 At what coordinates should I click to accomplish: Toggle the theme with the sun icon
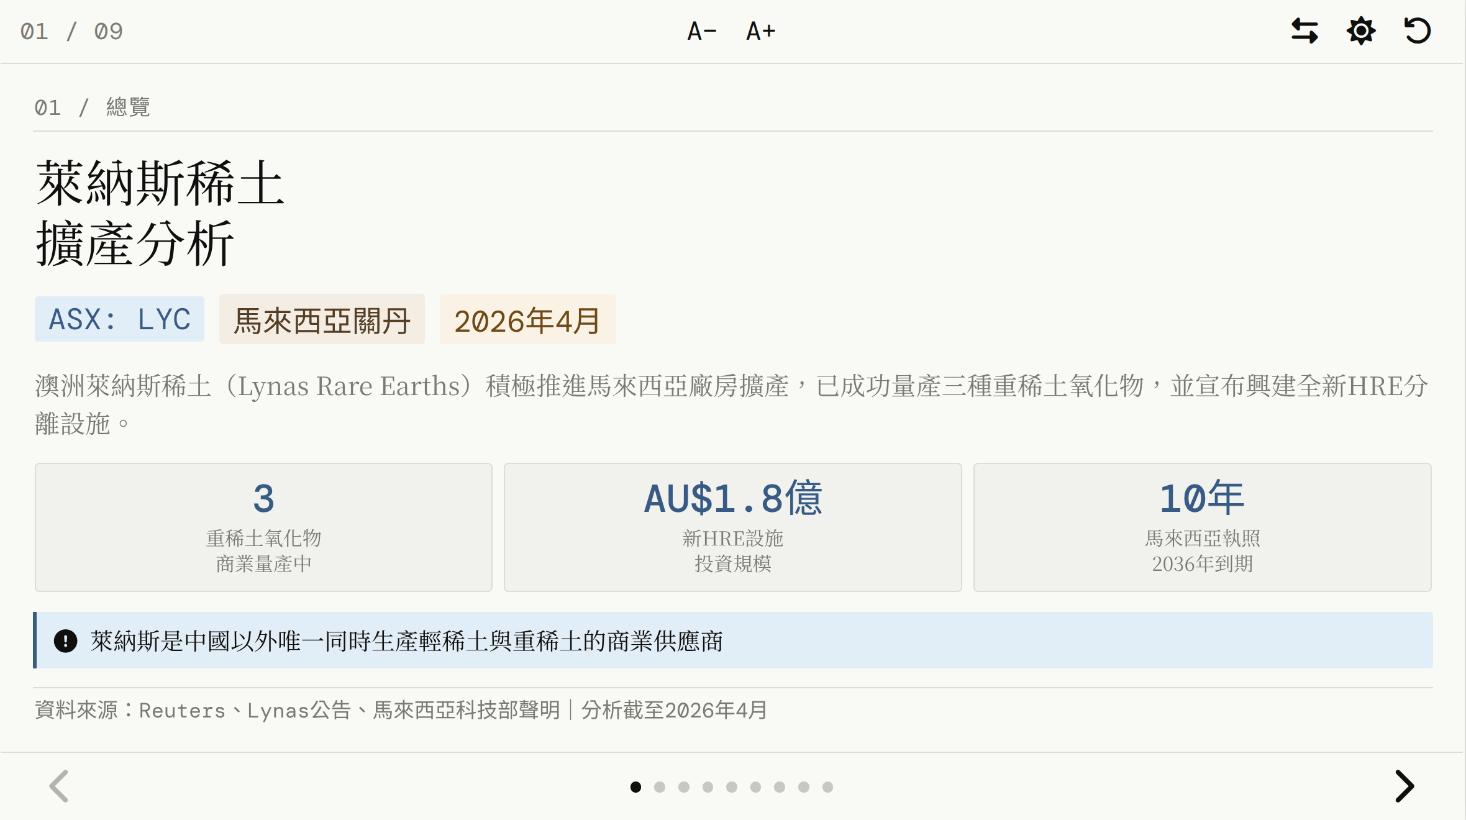coord(1361,31)
